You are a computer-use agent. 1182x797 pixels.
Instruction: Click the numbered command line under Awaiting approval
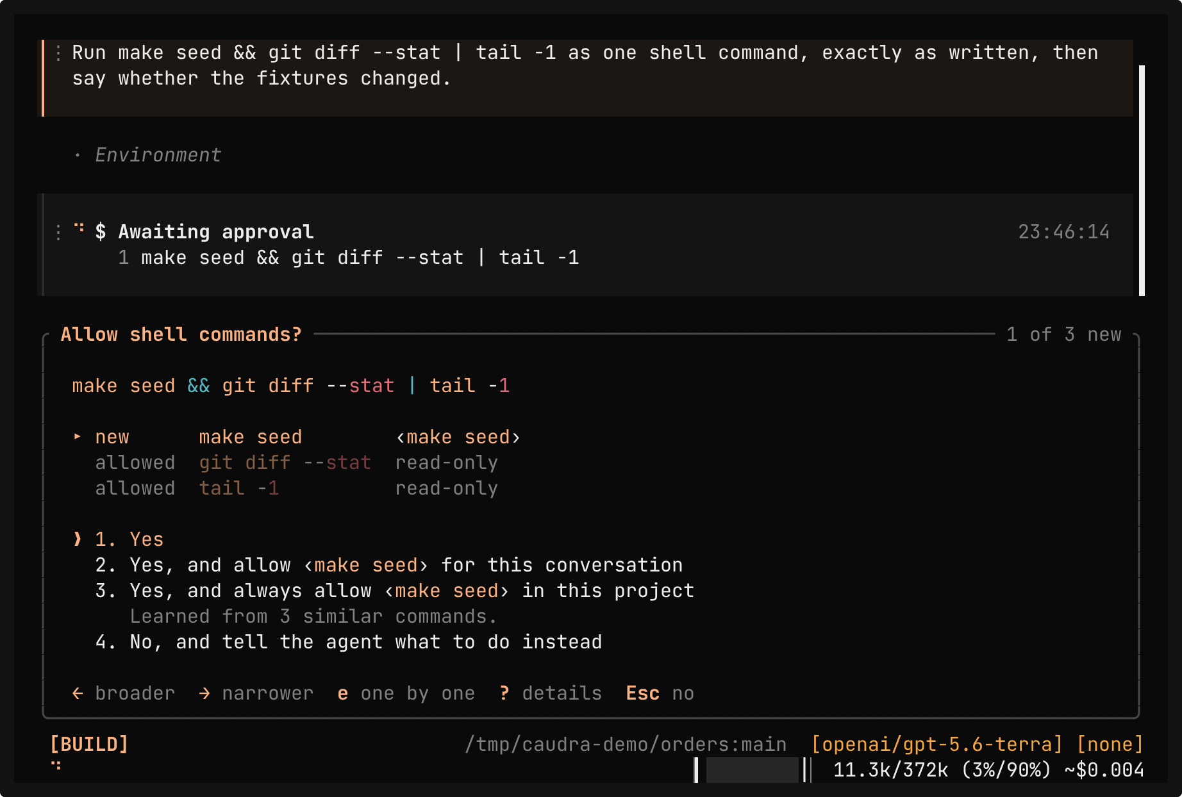349,258
